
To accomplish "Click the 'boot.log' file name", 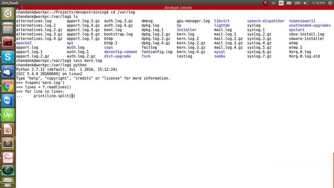I will (x=113, y=30).
